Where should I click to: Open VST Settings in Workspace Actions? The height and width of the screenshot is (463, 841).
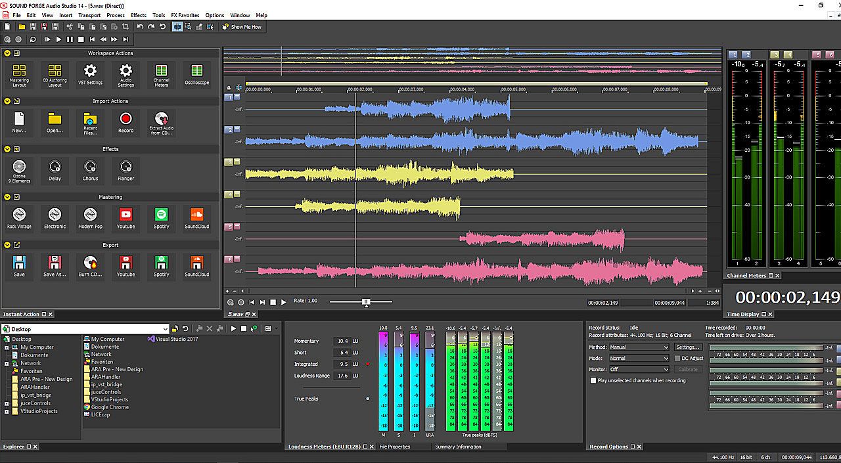pyautogui.click(x=90, y=72)
